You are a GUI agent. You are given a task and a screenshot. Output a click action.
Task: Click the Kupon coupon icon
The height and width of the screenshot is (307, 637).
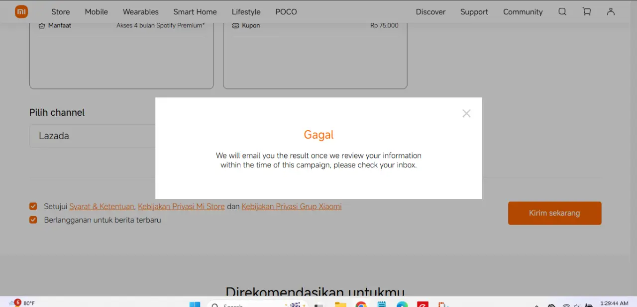235,25
